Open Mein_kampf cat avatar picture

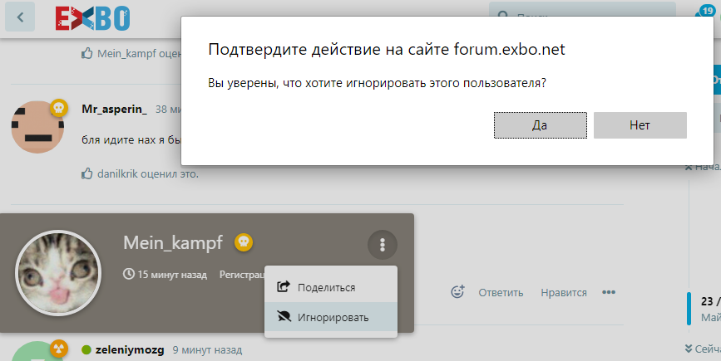pos(58,272)
